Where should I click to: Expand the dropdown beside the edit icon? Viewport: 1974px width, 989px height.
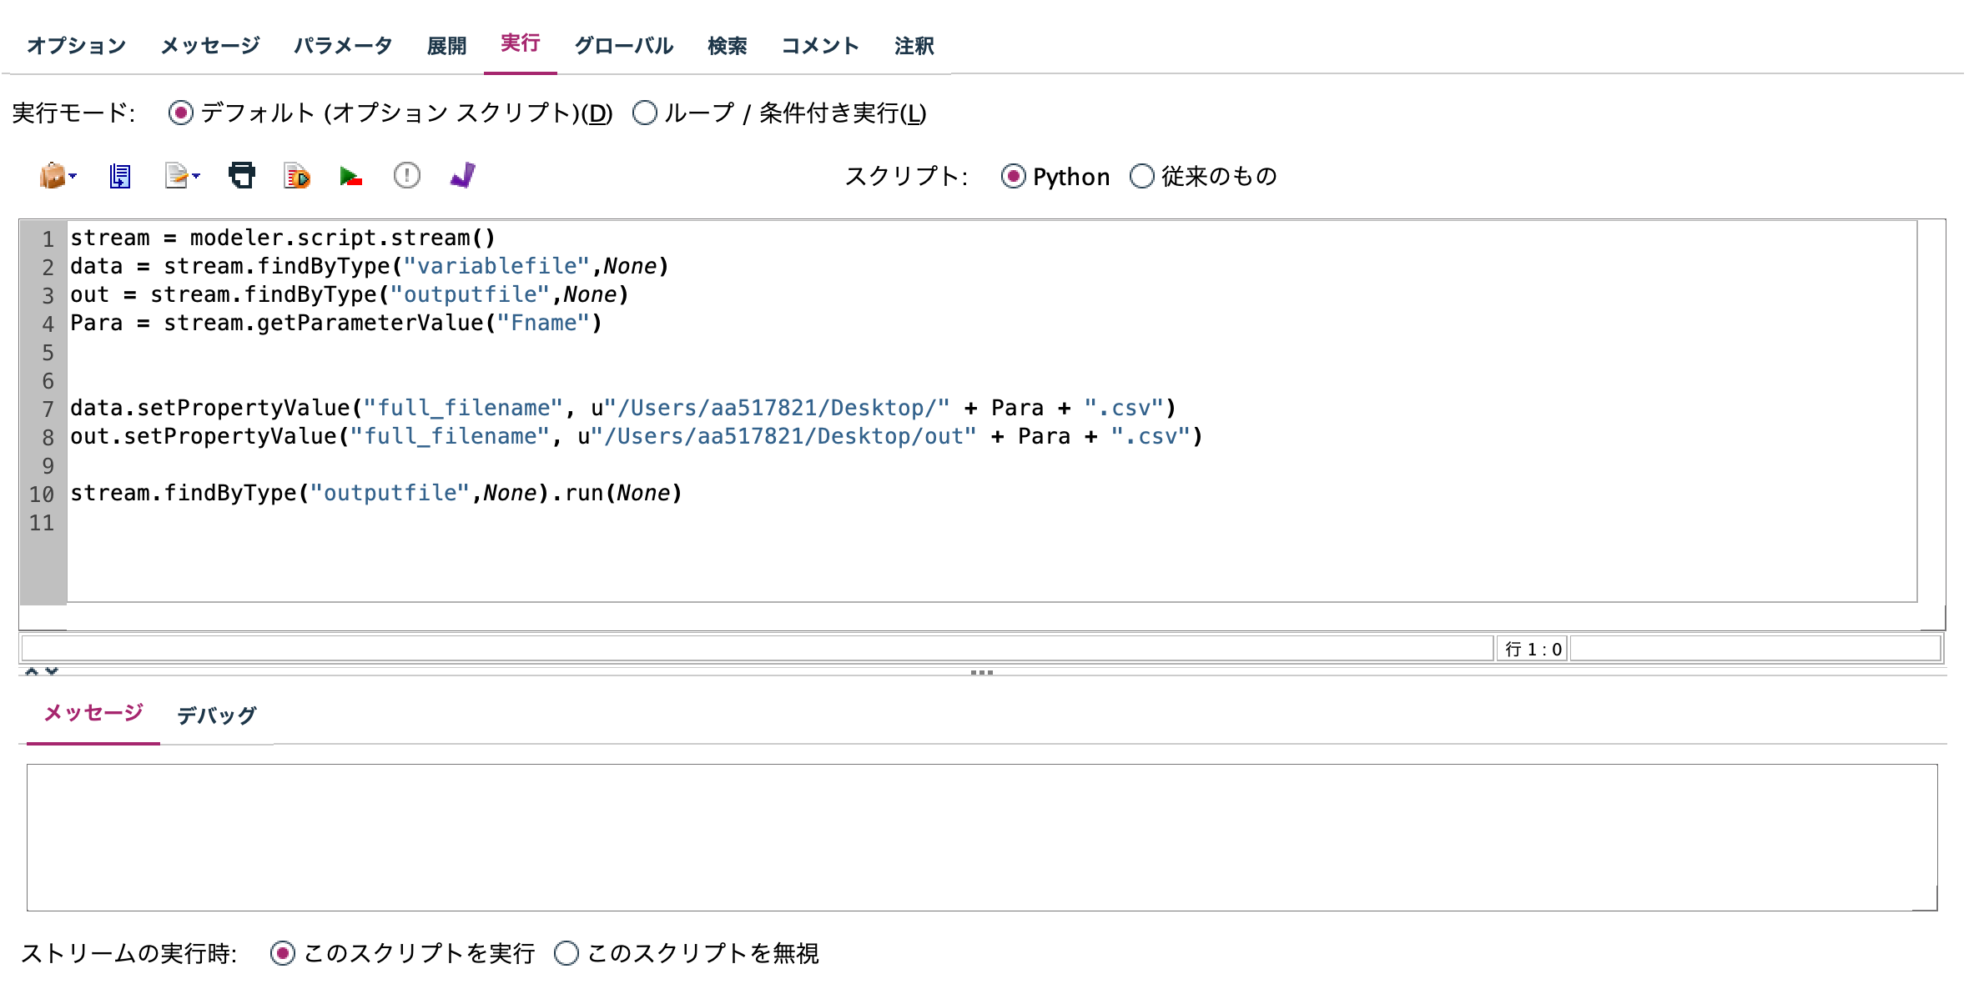tap(196, 177)
